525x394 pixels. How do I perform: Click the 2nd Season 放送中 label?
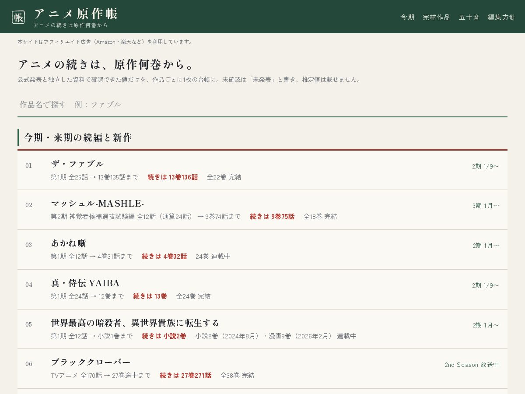pos(472,365)
